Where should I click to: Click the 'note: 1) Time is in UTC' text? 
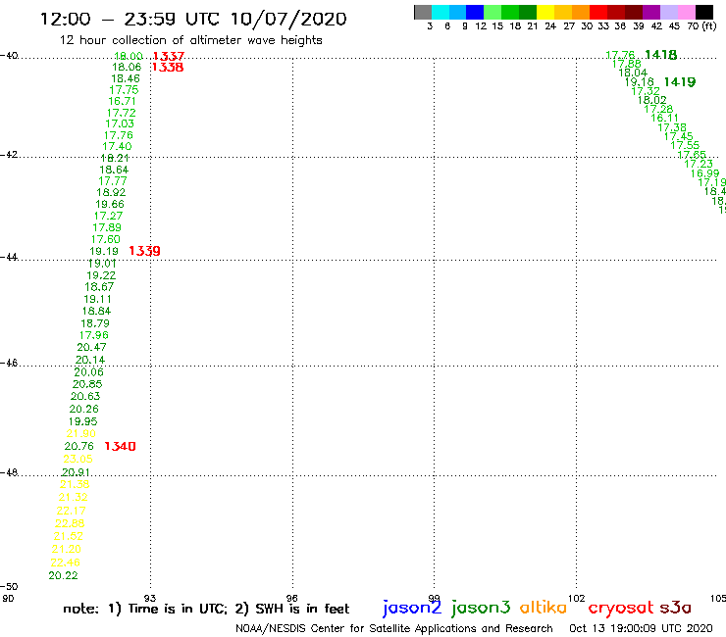pyautogui.click(x=144, y=609)
